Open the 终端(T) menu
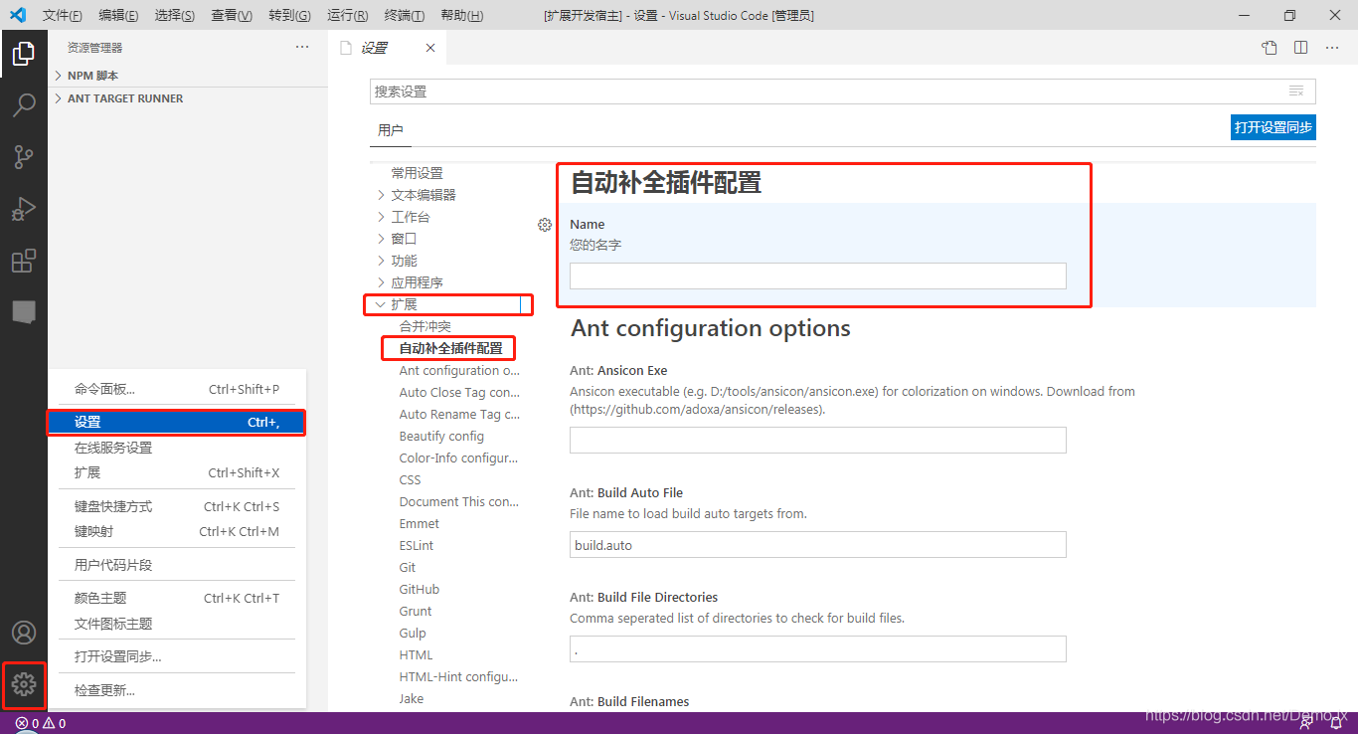Screen dimensions: 1358x734 pos(404,16)
